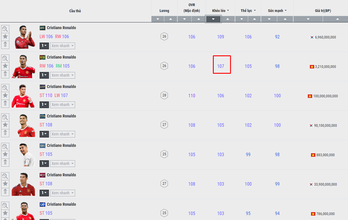Star the 22TY Cristiano Ronaldo card
Image resolution: width=348 pixels, height=220 pixels.
point(5,96)
